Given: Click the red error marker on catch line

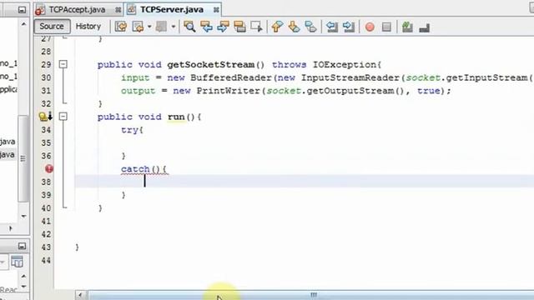Looking at the screenshot, I should click(49, 168).
